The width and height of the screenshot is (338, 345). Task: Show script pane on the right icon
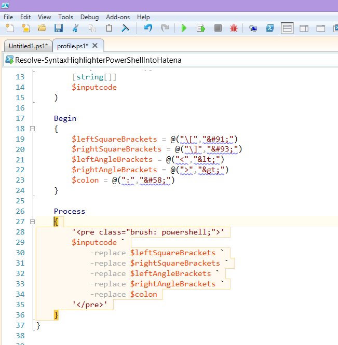click(304, 28)
